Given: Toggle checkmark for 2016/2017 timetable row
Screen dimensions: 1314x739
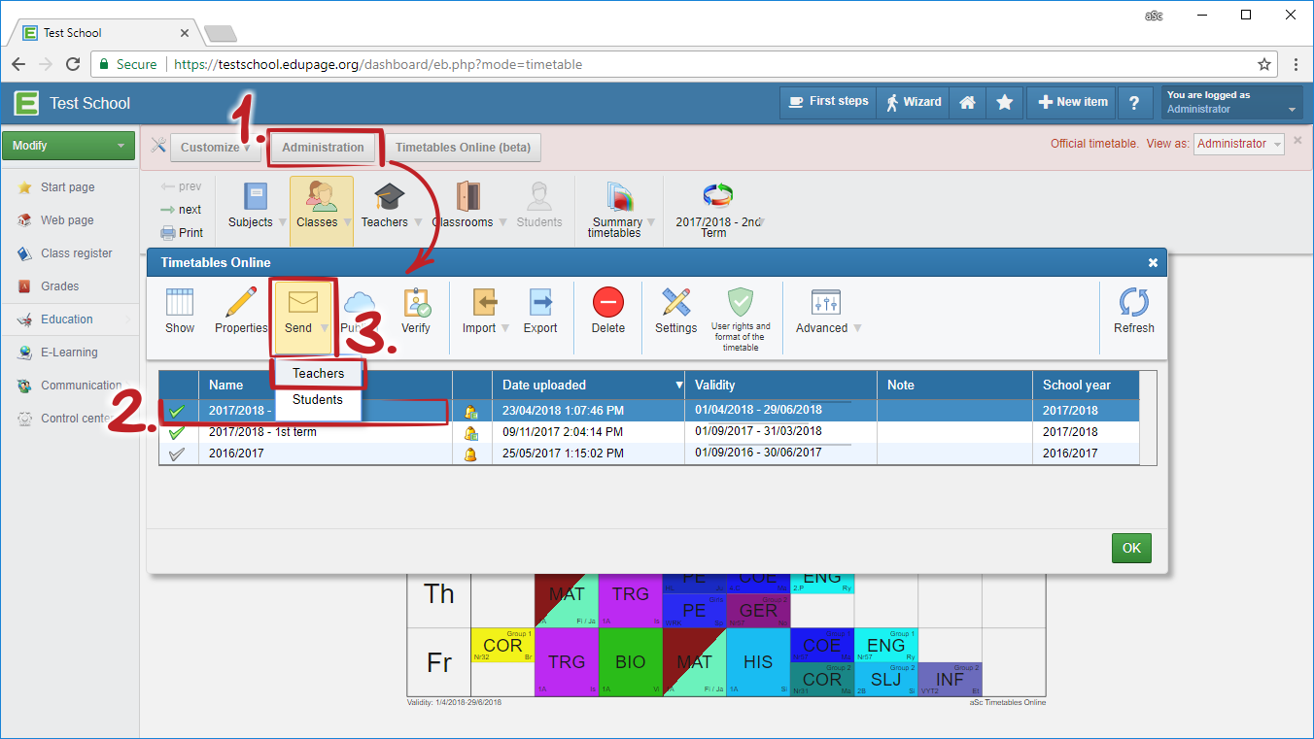Looking at the screenshot, I should pos(177,453).
